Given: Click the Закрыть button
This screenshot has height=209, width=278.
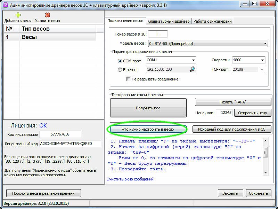Looking at the screenshot, I should [x=230, y=193].
